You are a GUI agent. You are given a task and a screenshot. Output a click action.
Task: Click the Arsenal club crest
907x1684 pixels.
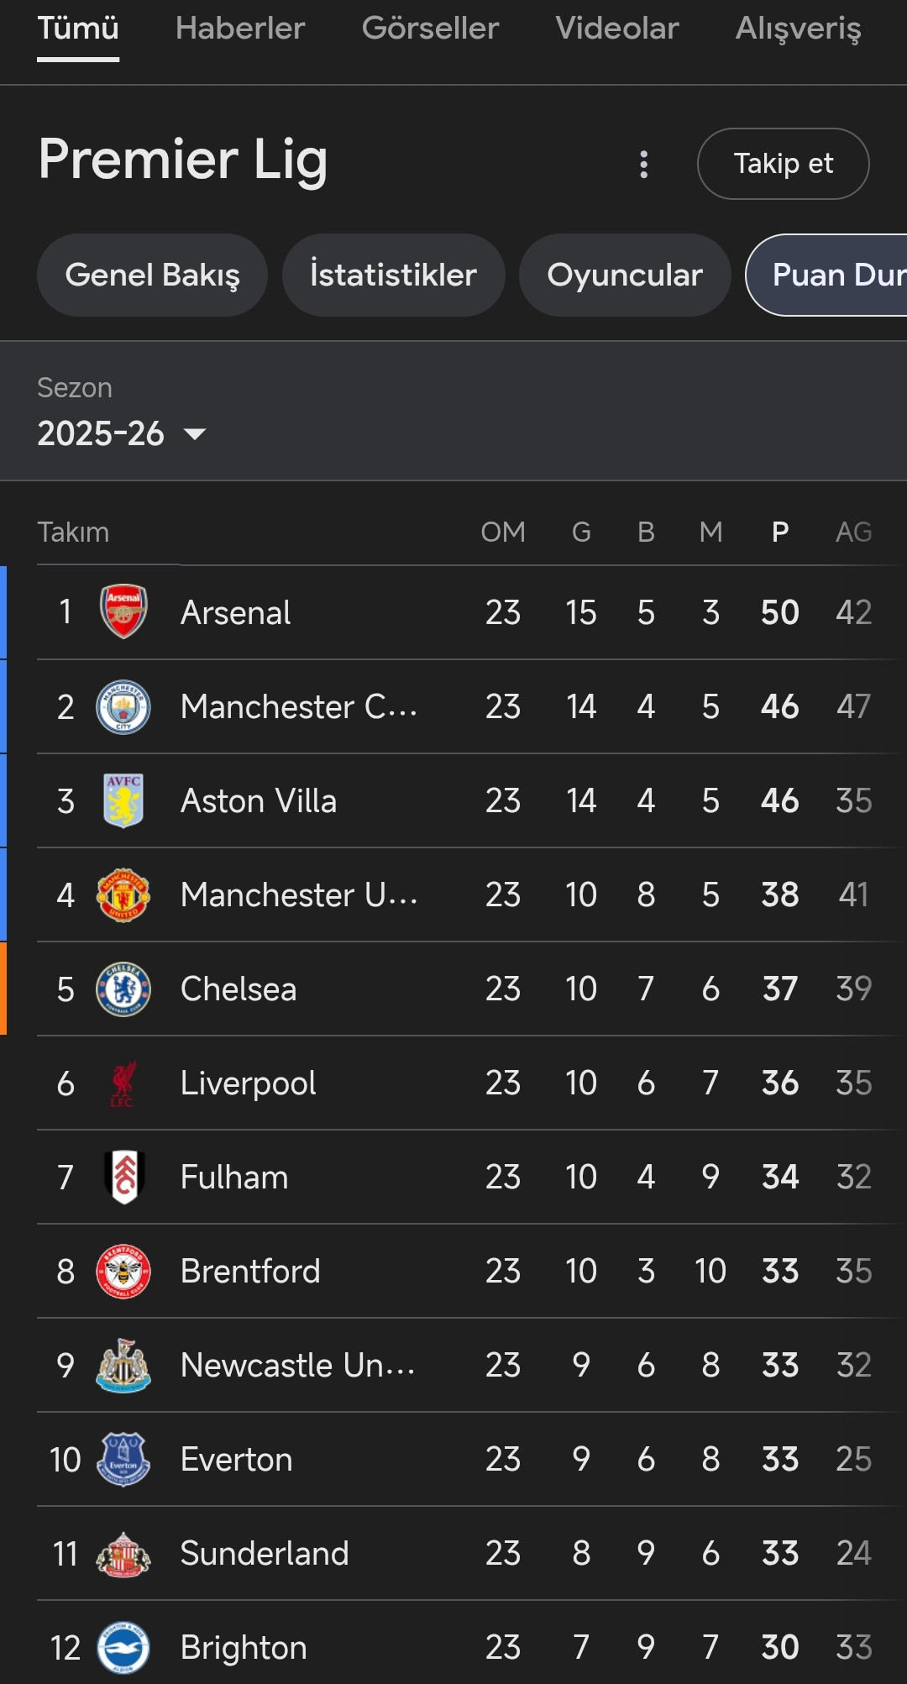[x=123, y=612]
